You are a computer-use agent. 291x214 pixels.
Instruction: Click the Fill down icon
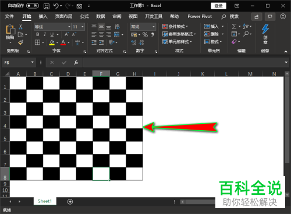(234, 34)
